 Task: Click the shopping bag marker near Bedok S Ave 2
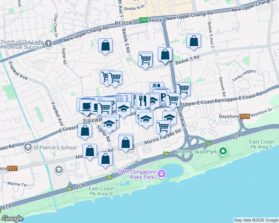coord(194,41)
